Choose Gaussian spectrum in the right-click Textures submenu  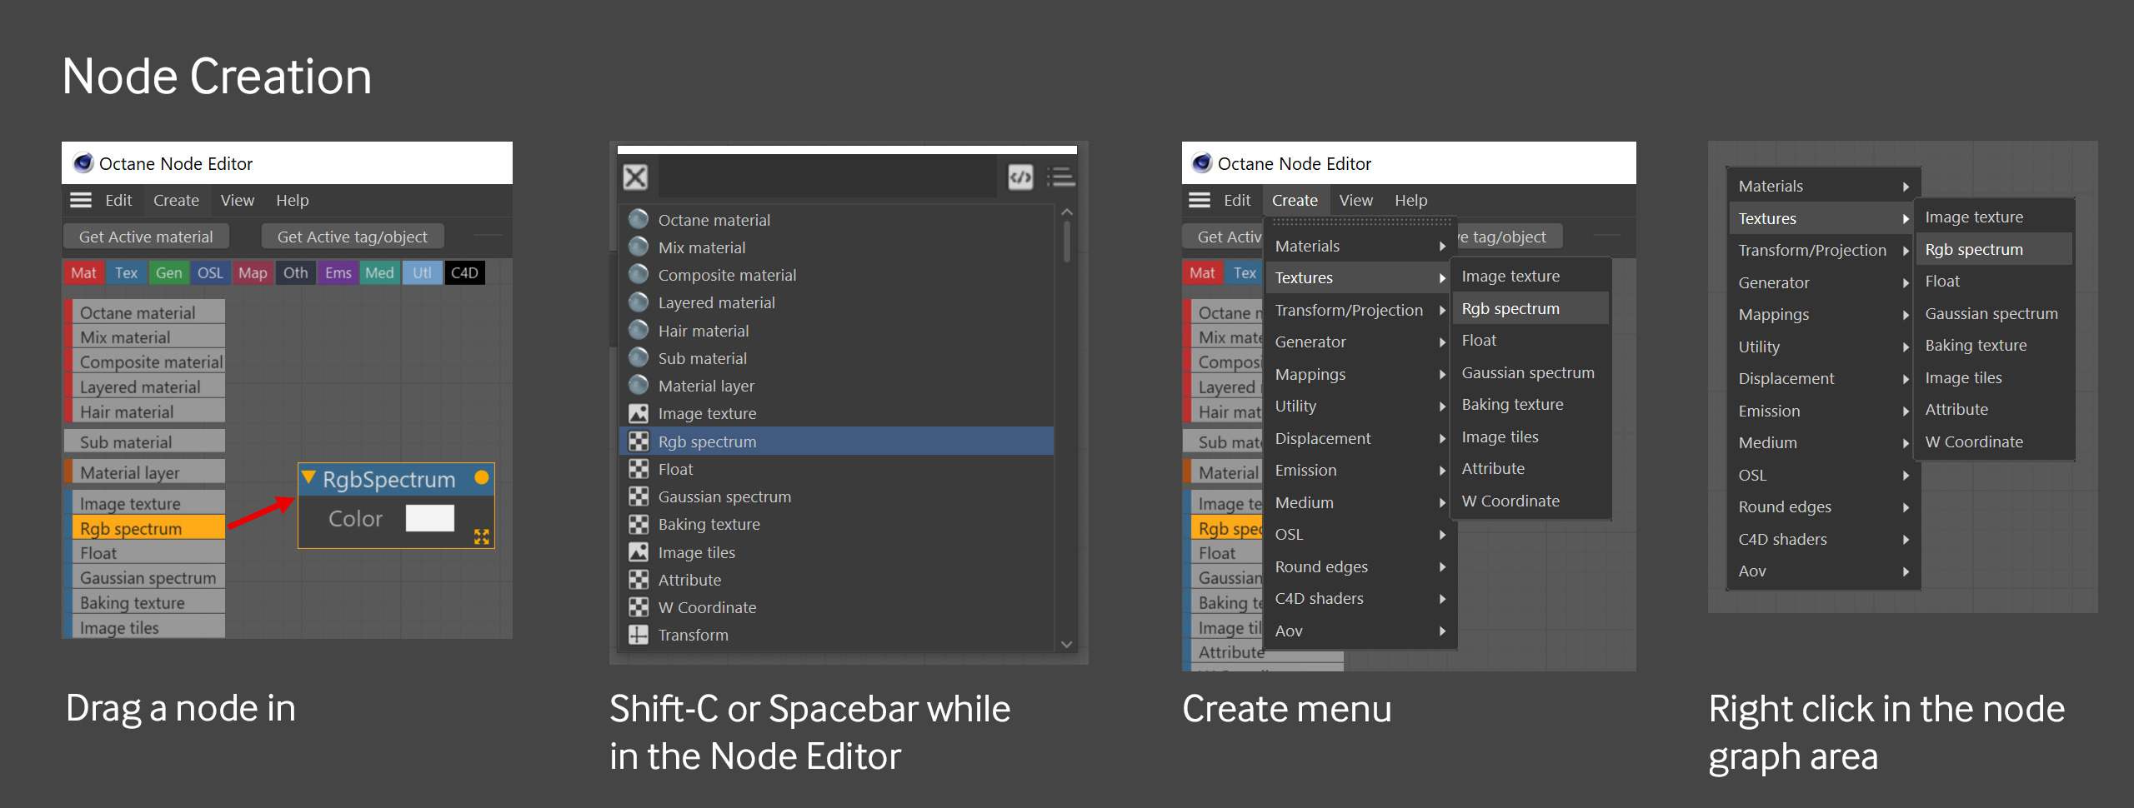[1994, 313]
